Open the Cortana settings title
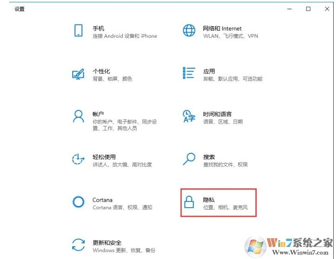The height and width of the screenshot is (259, 336). tap(102, 200)
